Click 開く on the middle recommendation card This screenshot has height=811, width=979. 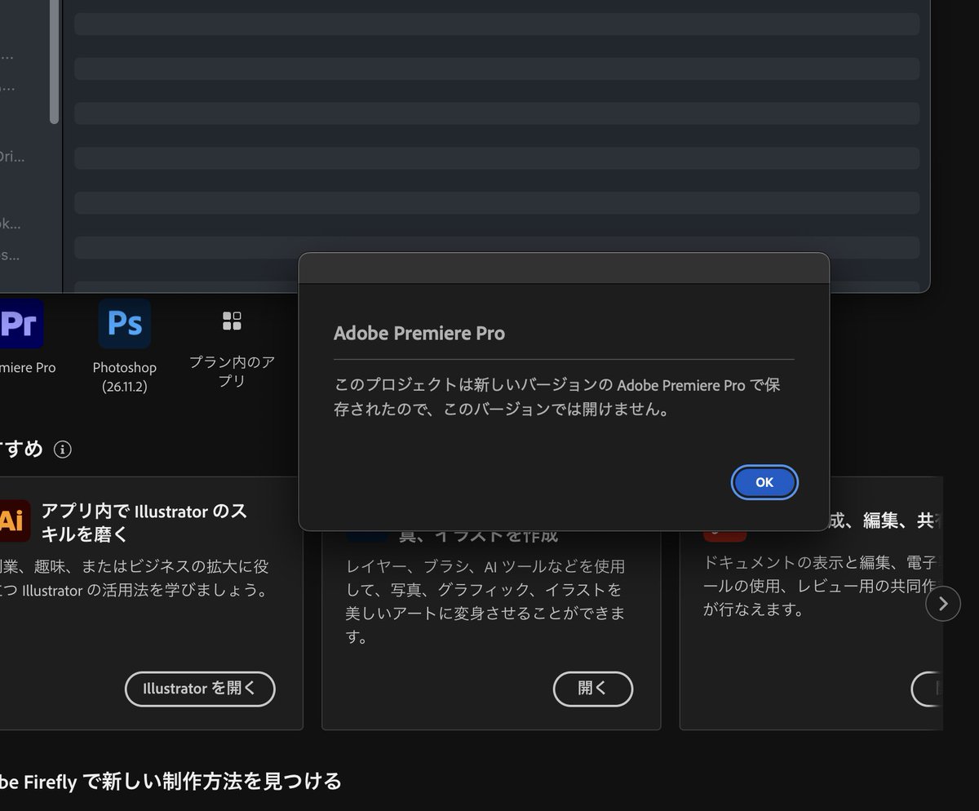pyautogui.click(x=593, y=689)
